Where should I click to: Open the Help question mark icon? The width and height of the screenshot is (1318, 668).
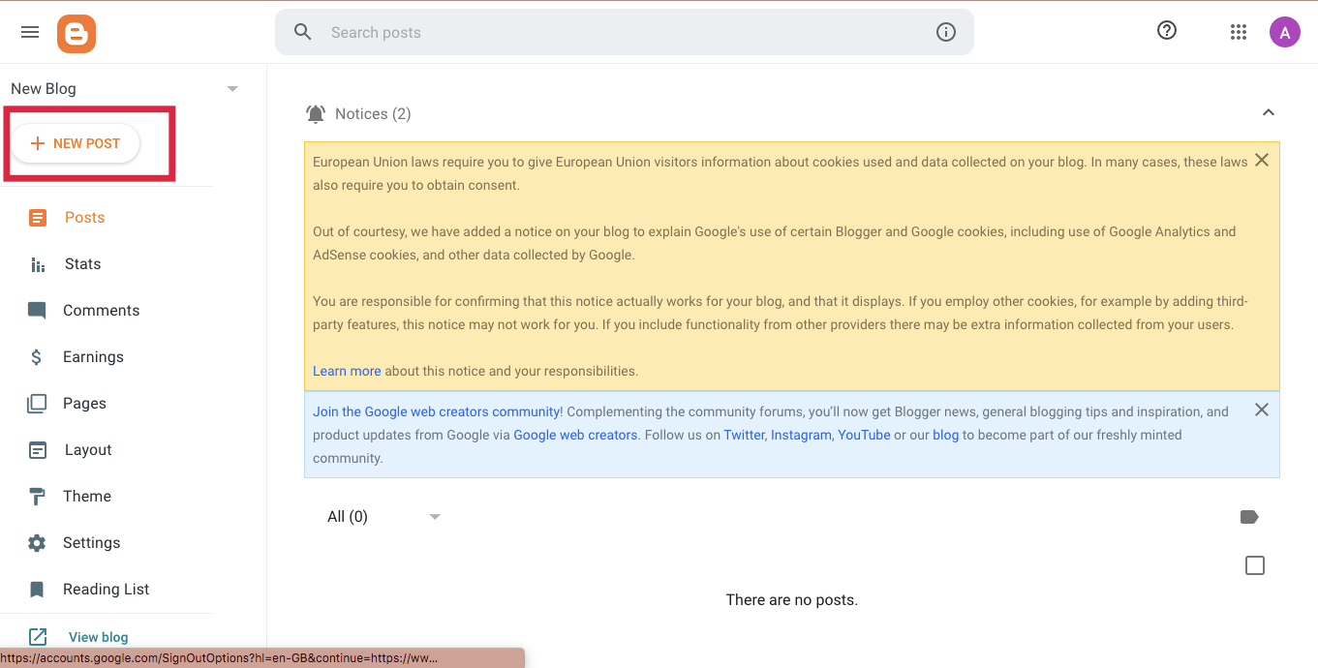pyautogui.click(x=1167, y=31)
